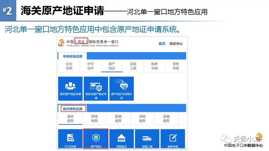Open the 海关原产地证申请 tile
269x151 pixels.
click(x=70, y=89)
